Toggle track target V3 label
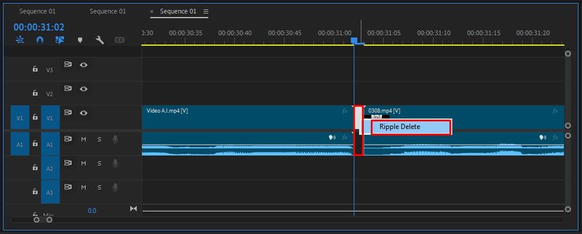The height and width of the screenshot is (234, 582). pyautogui.click(x=50, y=70)
